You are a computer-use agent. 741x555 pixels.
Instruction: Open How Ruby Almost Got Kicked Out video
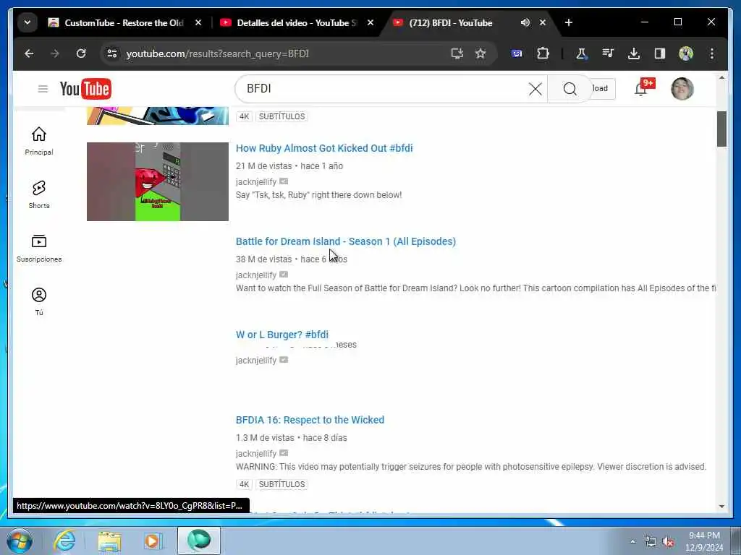pos(324,148)
